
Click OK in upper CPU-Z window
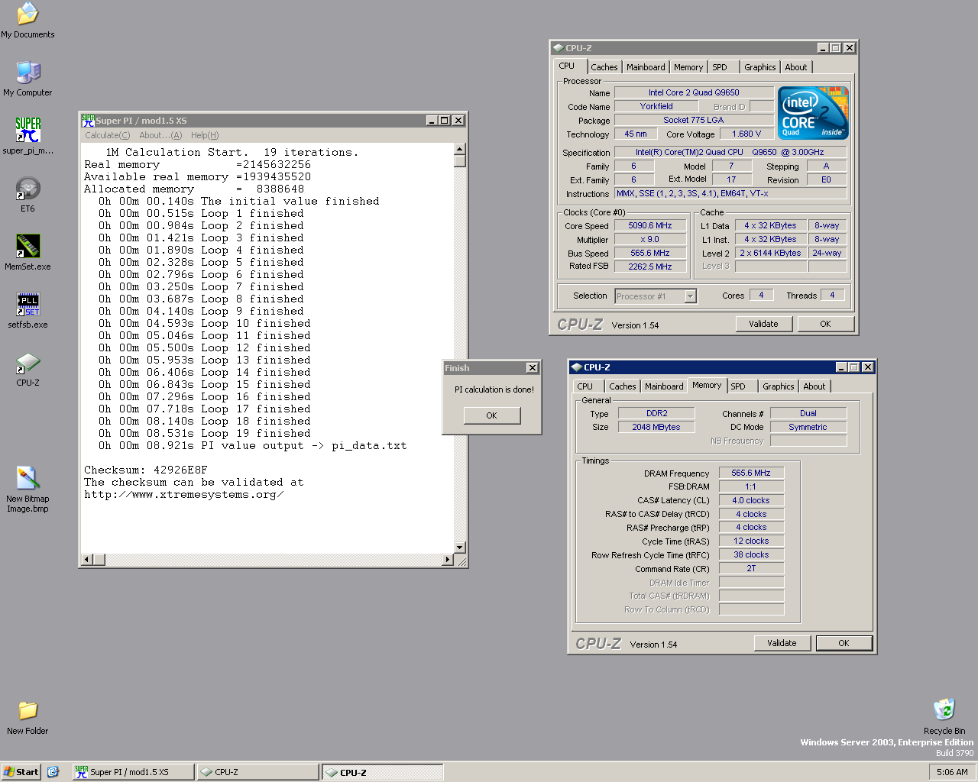pos(825,324)
